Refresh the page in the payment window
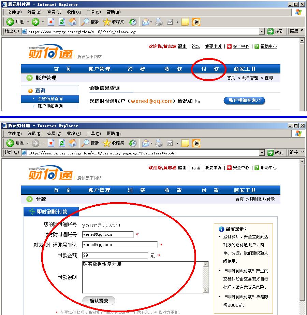The image size is (307, 315). [x=62, y=143]
